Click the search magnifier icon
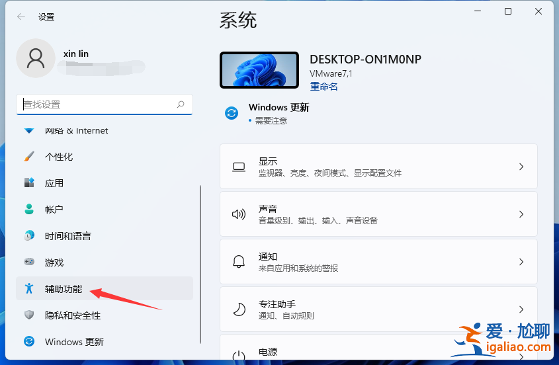The height and width of the screenshot is (365, 559). click(x=181, y=104)
